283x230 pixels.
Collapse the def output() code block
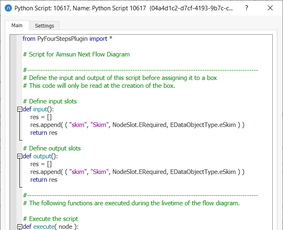(19, 156)
